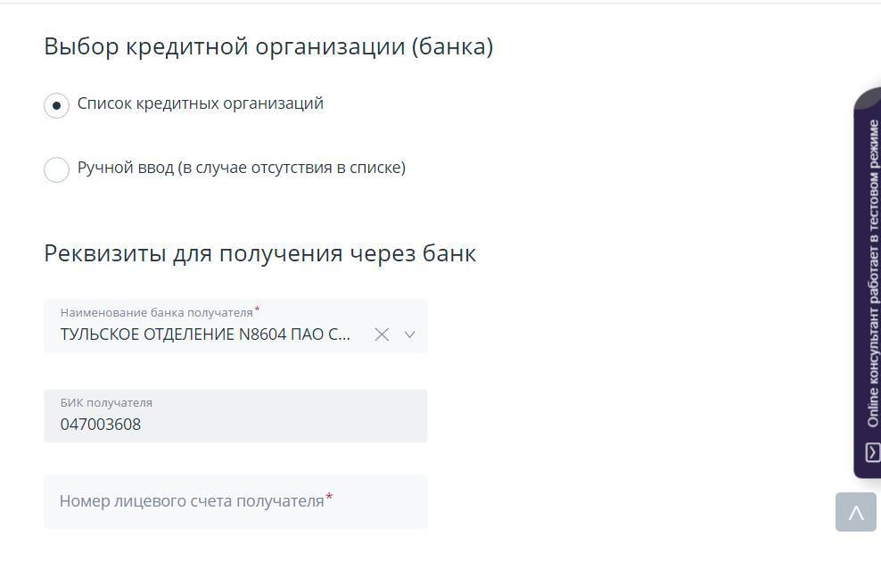881x561 pixels.
Task: Click the "Ручной ввод (в случае отсутствия в списке)" label text
Action: pyautogui.click(x=242, y=168)
